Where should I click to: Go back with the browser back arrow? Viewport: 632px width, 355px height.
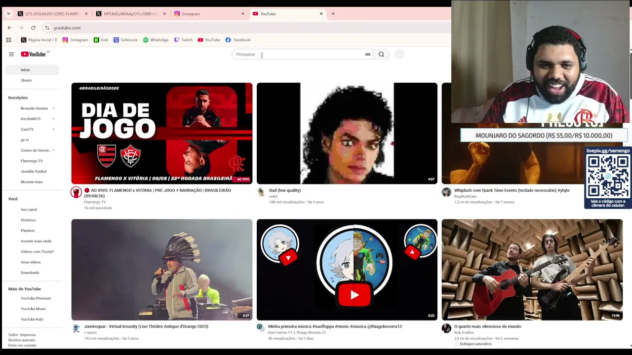(x=9, y=28)
